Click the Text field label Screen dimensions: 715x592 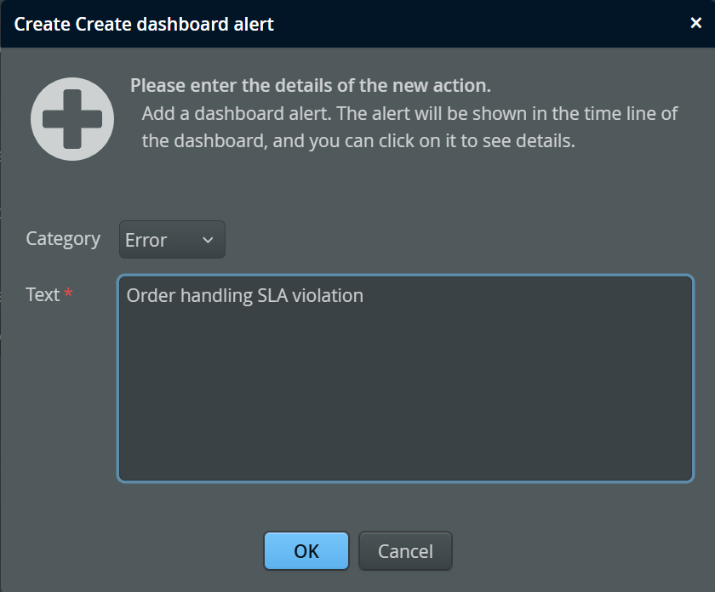click(x=43, y=295)
